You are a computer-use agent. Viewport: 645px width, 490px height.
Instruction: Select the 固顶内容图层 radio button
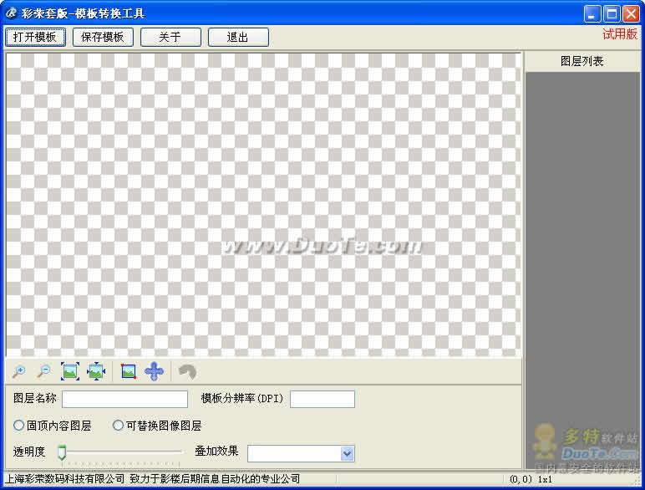(18, 426)
